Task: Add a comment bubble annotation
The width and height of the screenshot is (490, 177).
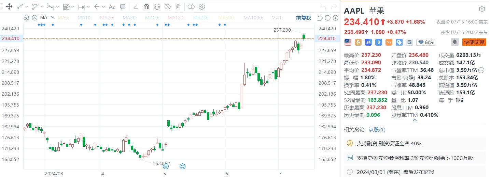Action: (123, 6)
